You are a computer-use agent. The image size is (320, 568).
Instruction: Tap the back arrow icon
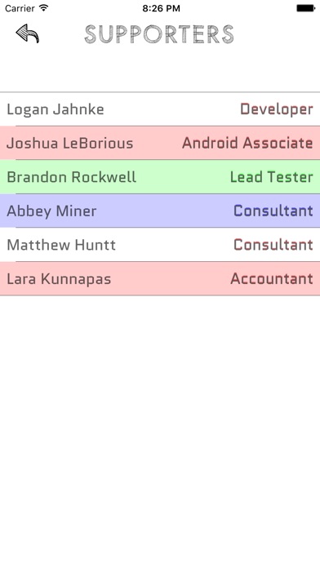pos(27,33)
